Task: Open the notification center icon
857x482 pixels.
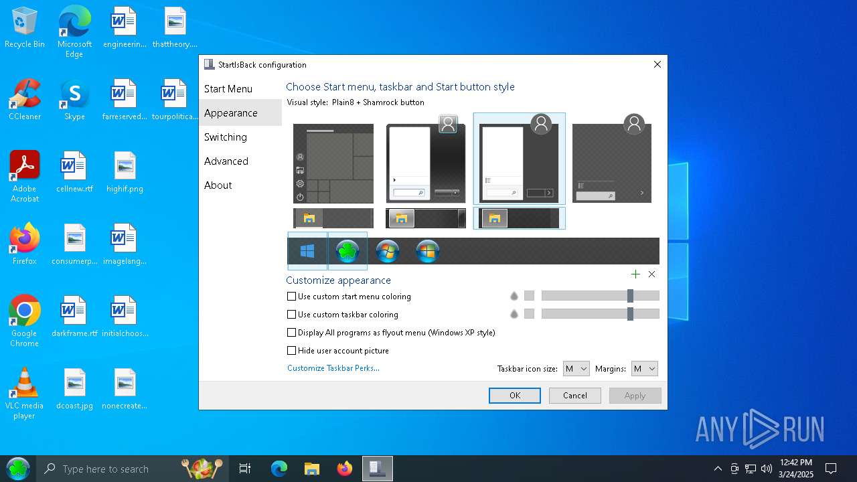Action: point(831,469)
